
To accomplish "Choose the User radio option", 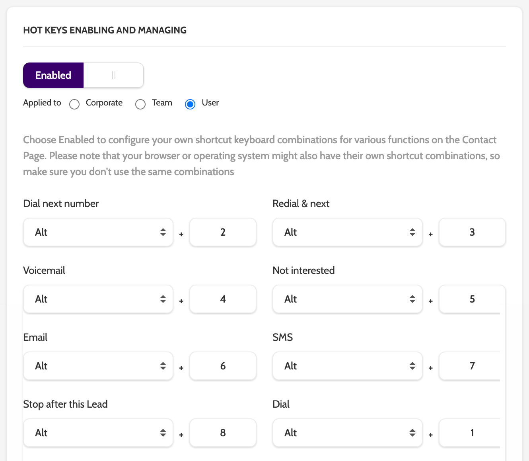I will point(190,104).
